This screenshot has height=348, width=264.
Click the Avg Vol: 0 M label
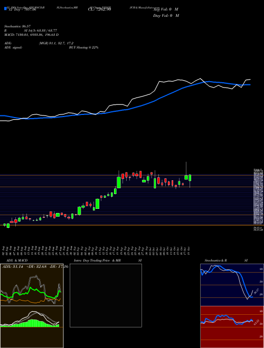166,9
